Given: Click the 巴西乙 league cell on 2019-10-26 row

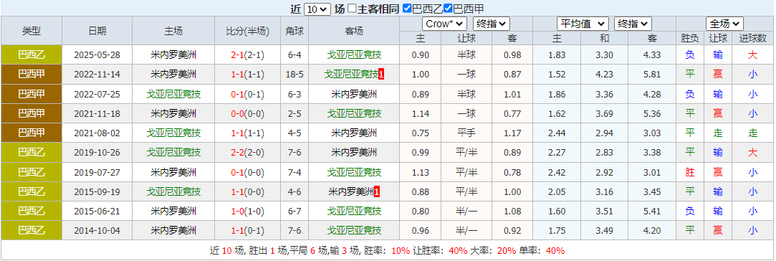Looking at the screenshot, I should [32, 153].
